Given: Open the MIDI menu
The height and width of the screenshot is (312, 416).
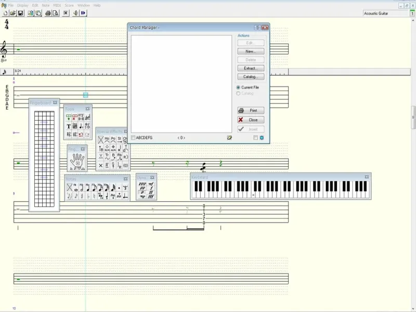Looking at the screenshot, I should (x=57, y=5).
